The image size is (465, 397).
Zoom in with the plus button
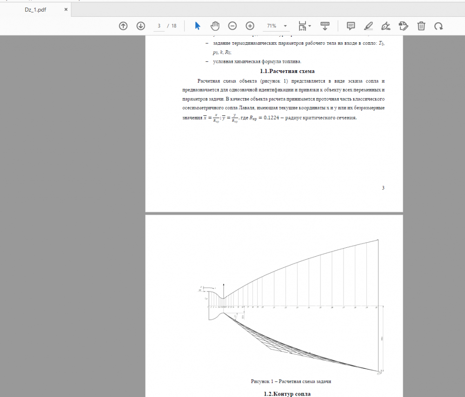coord(250,26)
